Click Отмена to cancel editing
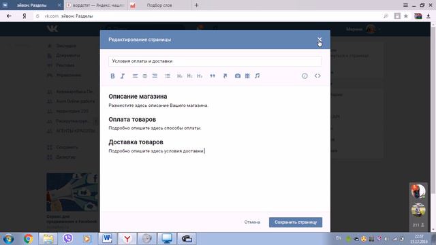 (x=252, y=223)
